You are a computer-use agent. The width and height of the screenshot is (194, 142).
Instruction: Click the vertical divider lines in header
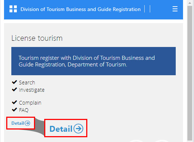(x=147, y=9)
